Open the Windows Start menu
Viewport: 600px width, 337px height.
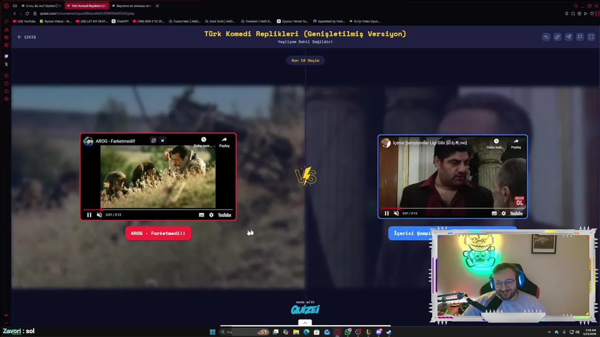[212, 332]
